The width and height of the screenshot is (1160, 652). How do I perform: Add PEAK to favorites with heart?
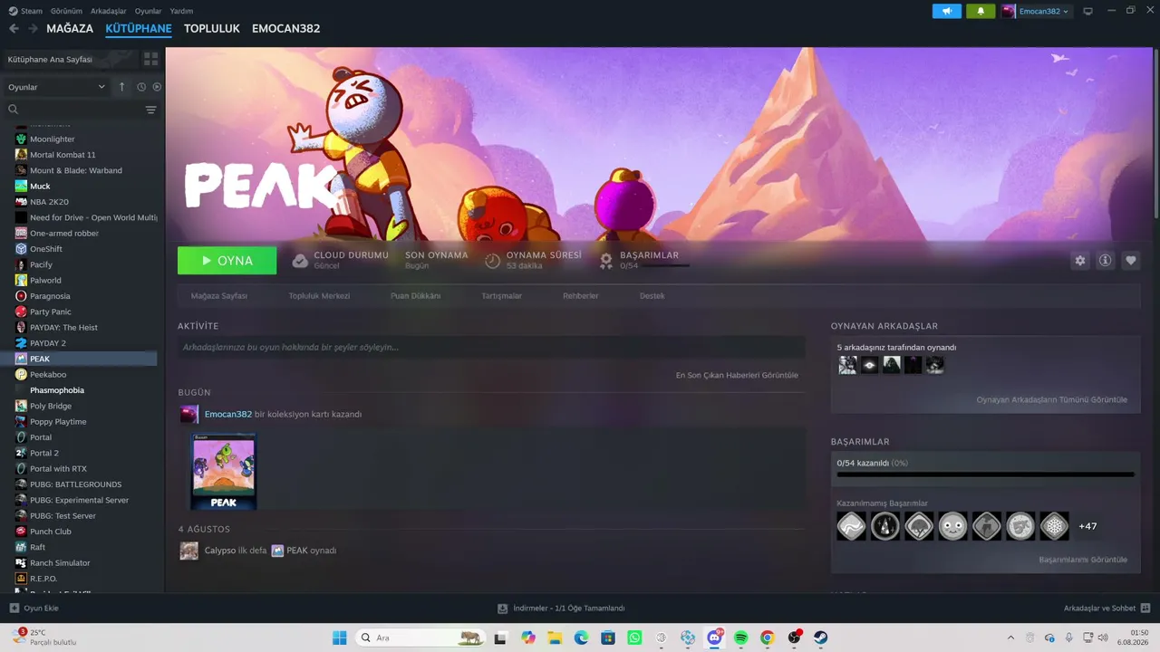click(1131, 261)
